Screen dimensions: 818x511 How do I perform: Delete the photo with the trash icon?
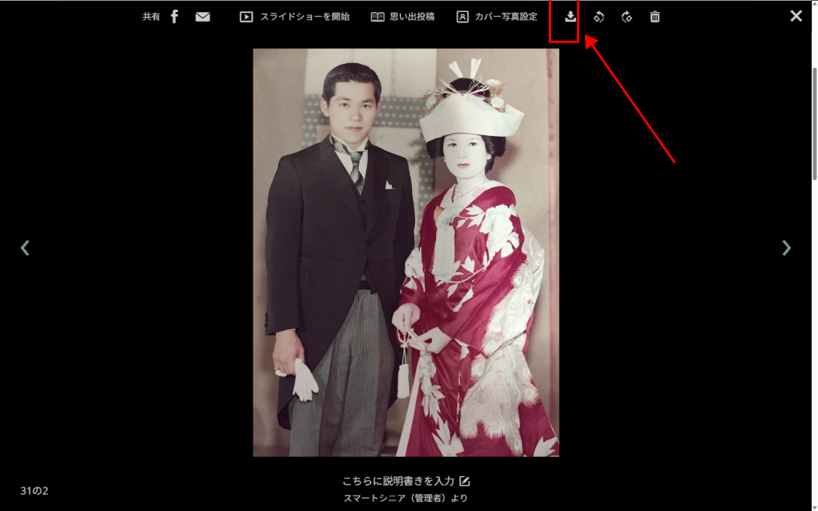(655, 17)
